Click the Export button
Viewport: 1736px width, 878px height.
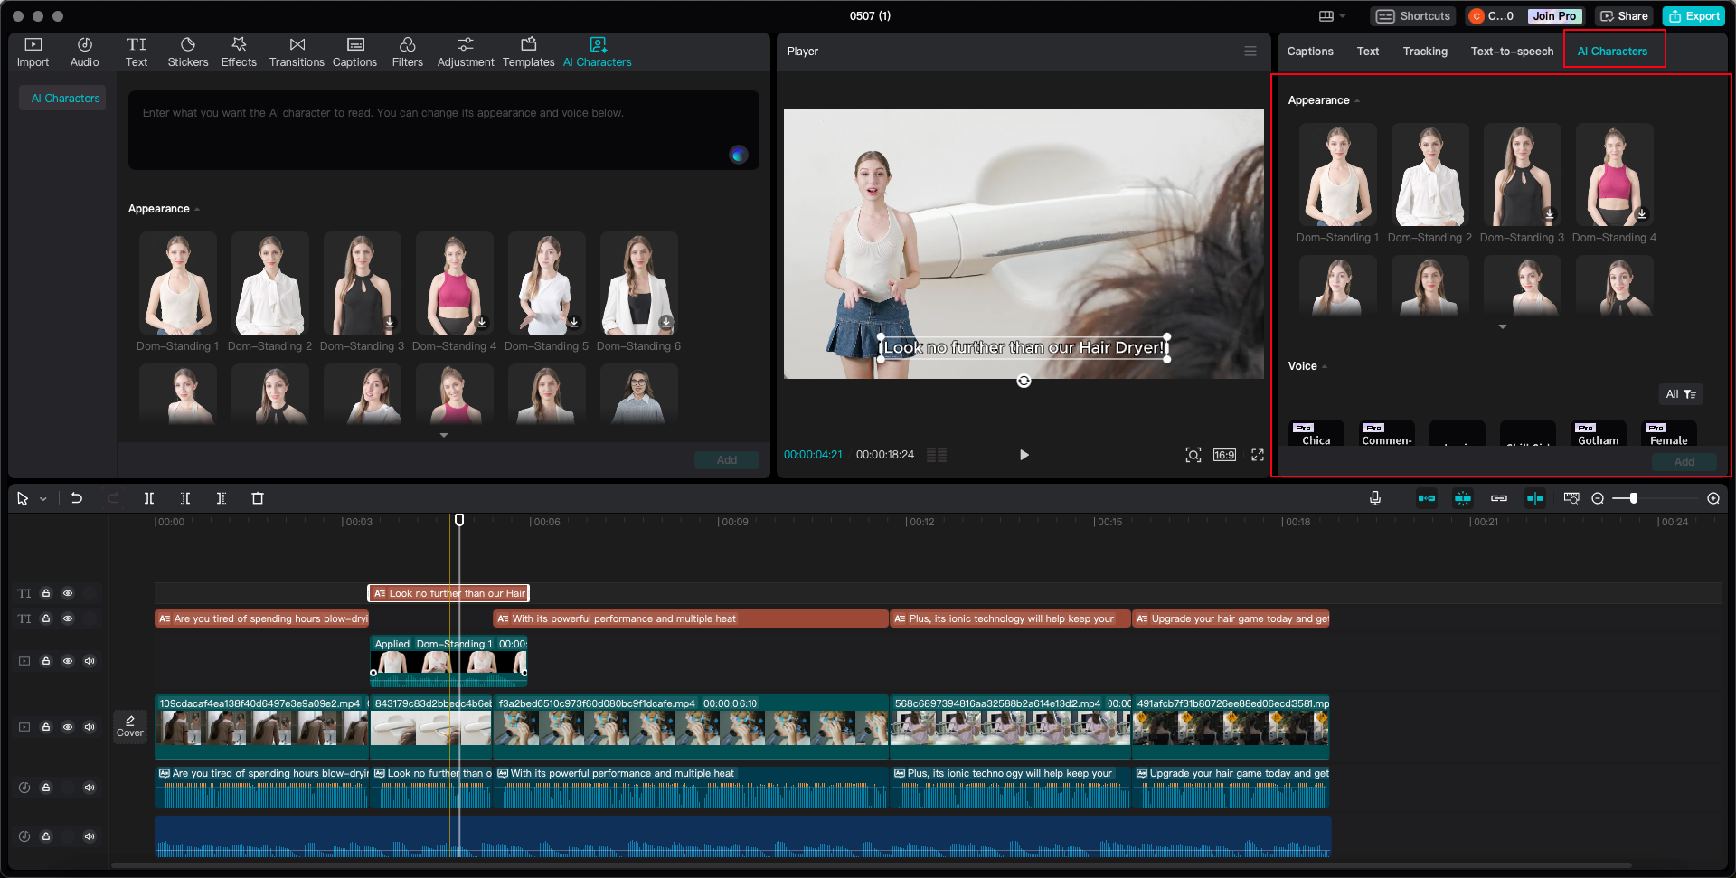pyautogui.click(x=1694, y=16)
